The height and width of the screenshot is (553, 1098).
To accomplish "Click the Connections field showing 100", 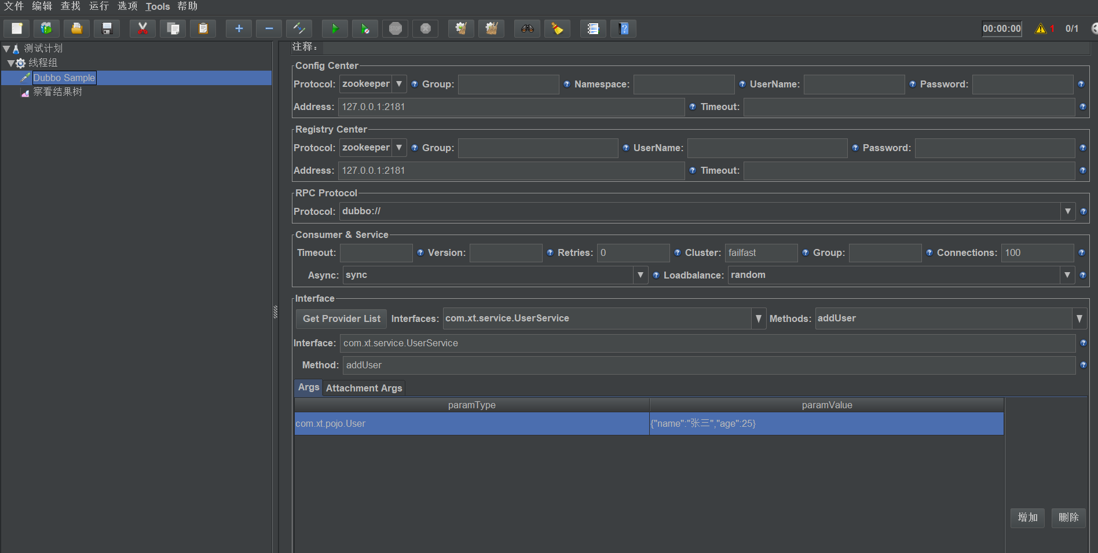I will [x=1038, y=253].
